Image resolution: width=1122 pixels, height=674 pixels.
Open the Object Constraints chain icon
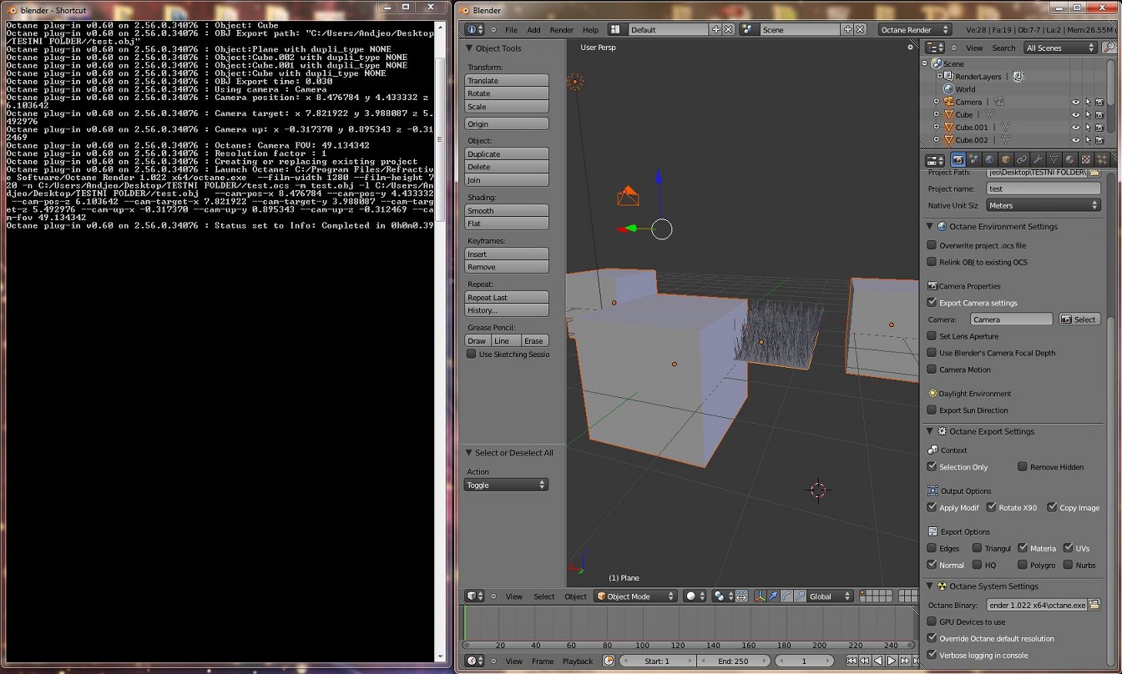tap(1022, 159)
